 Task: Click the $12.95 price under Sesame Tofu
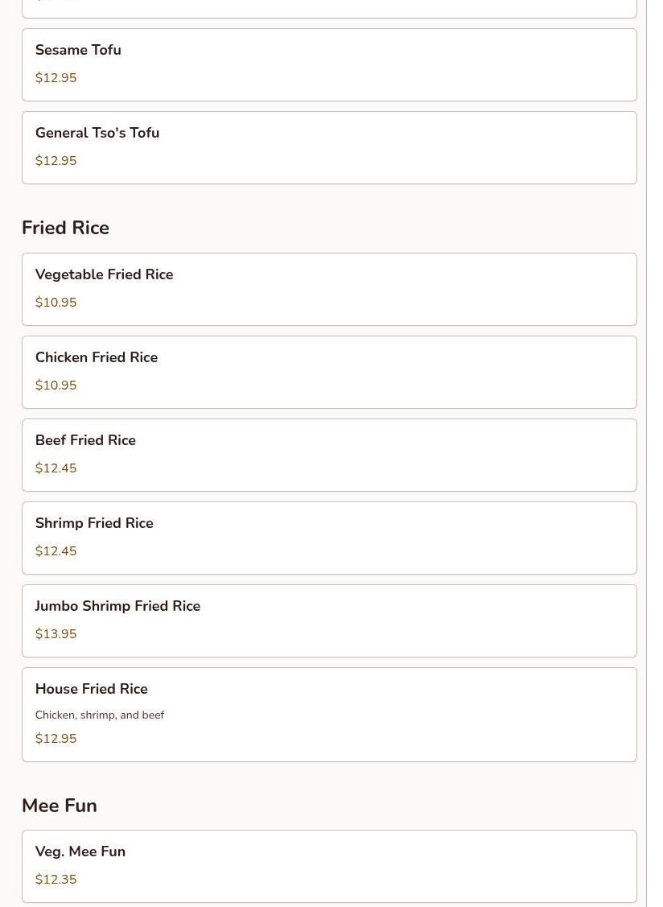[56, 77]
